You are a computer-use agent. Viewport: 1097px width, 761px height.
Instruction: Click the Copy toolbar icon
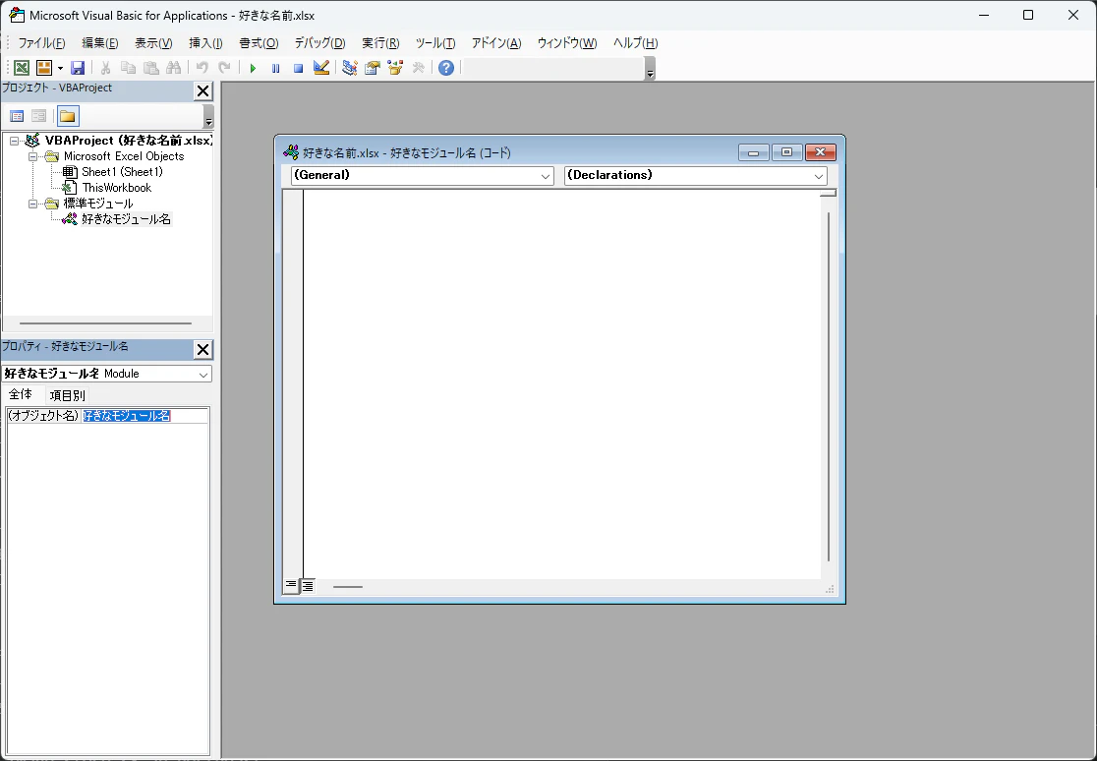coord(128,68)
